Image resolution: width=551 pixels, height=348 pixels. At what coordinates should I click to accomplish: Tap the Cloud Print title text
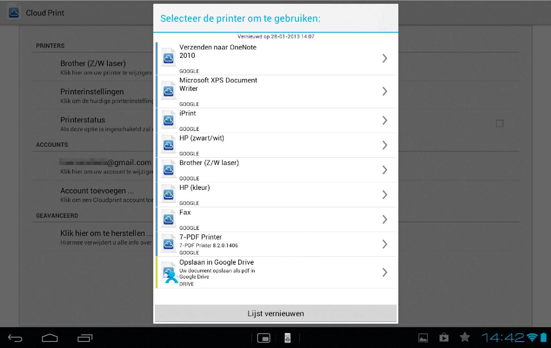(x=45, y=13)
